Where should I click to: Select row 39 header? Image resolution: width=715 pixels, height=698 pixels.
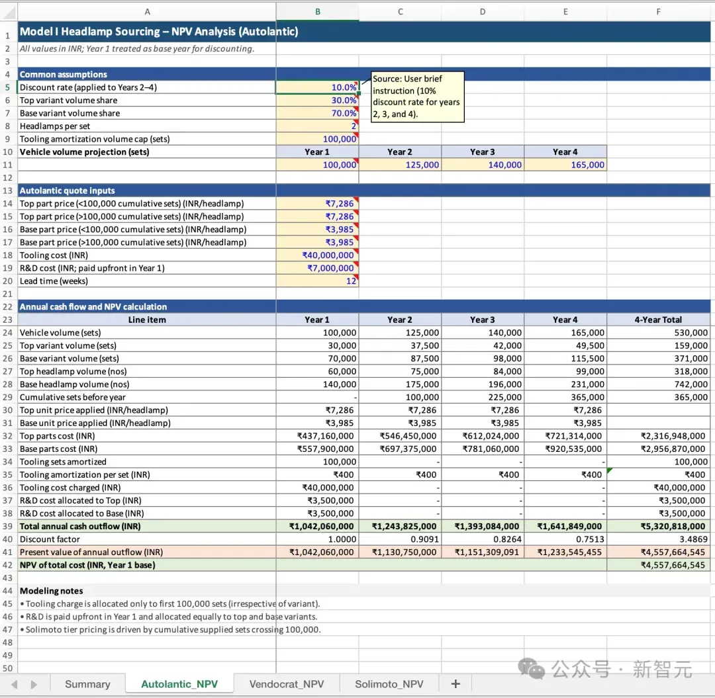8,526
